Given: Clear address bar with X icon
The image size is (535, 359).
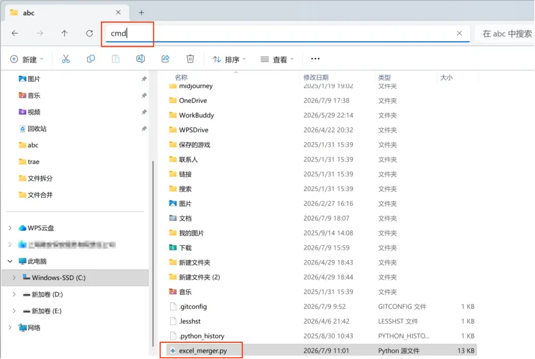Looking at the screenshot, I should coord(459,33).
